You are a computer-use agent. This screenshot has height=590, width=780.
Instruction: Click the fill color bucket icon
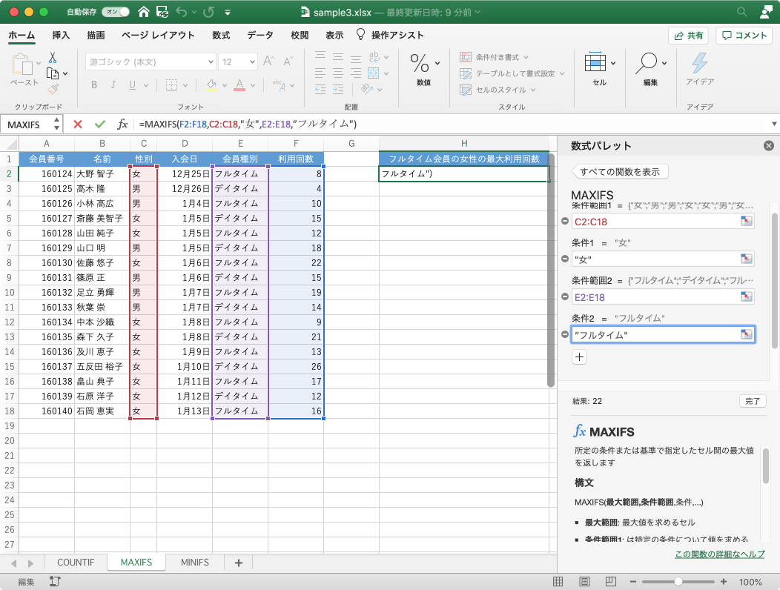pos(211,85)
